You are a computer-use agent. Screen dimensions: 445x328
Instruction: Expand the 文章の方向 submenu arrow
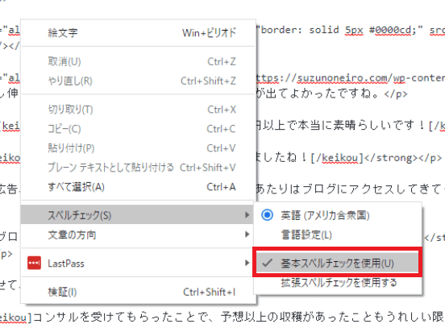coord(247,235)
